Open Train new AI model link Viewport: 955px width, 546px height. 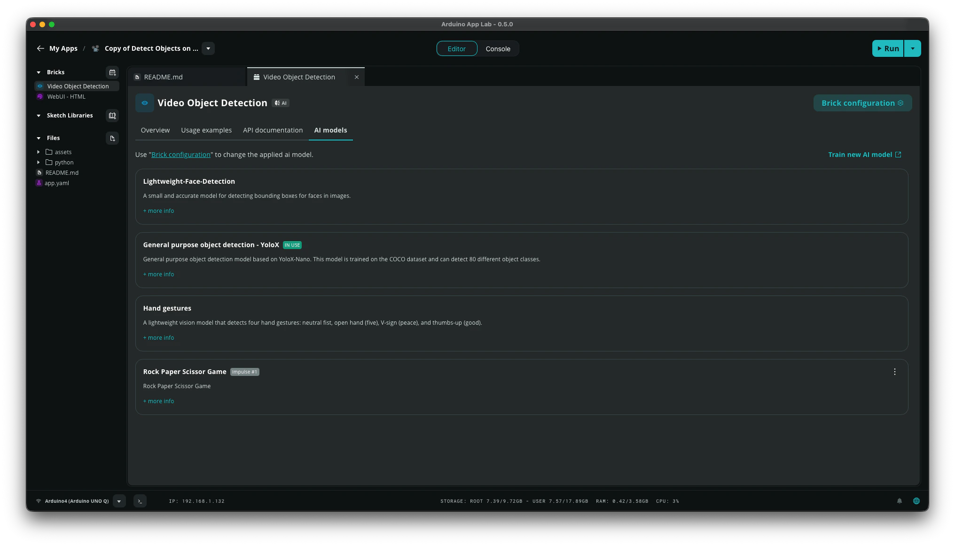[x=864, y=155]
